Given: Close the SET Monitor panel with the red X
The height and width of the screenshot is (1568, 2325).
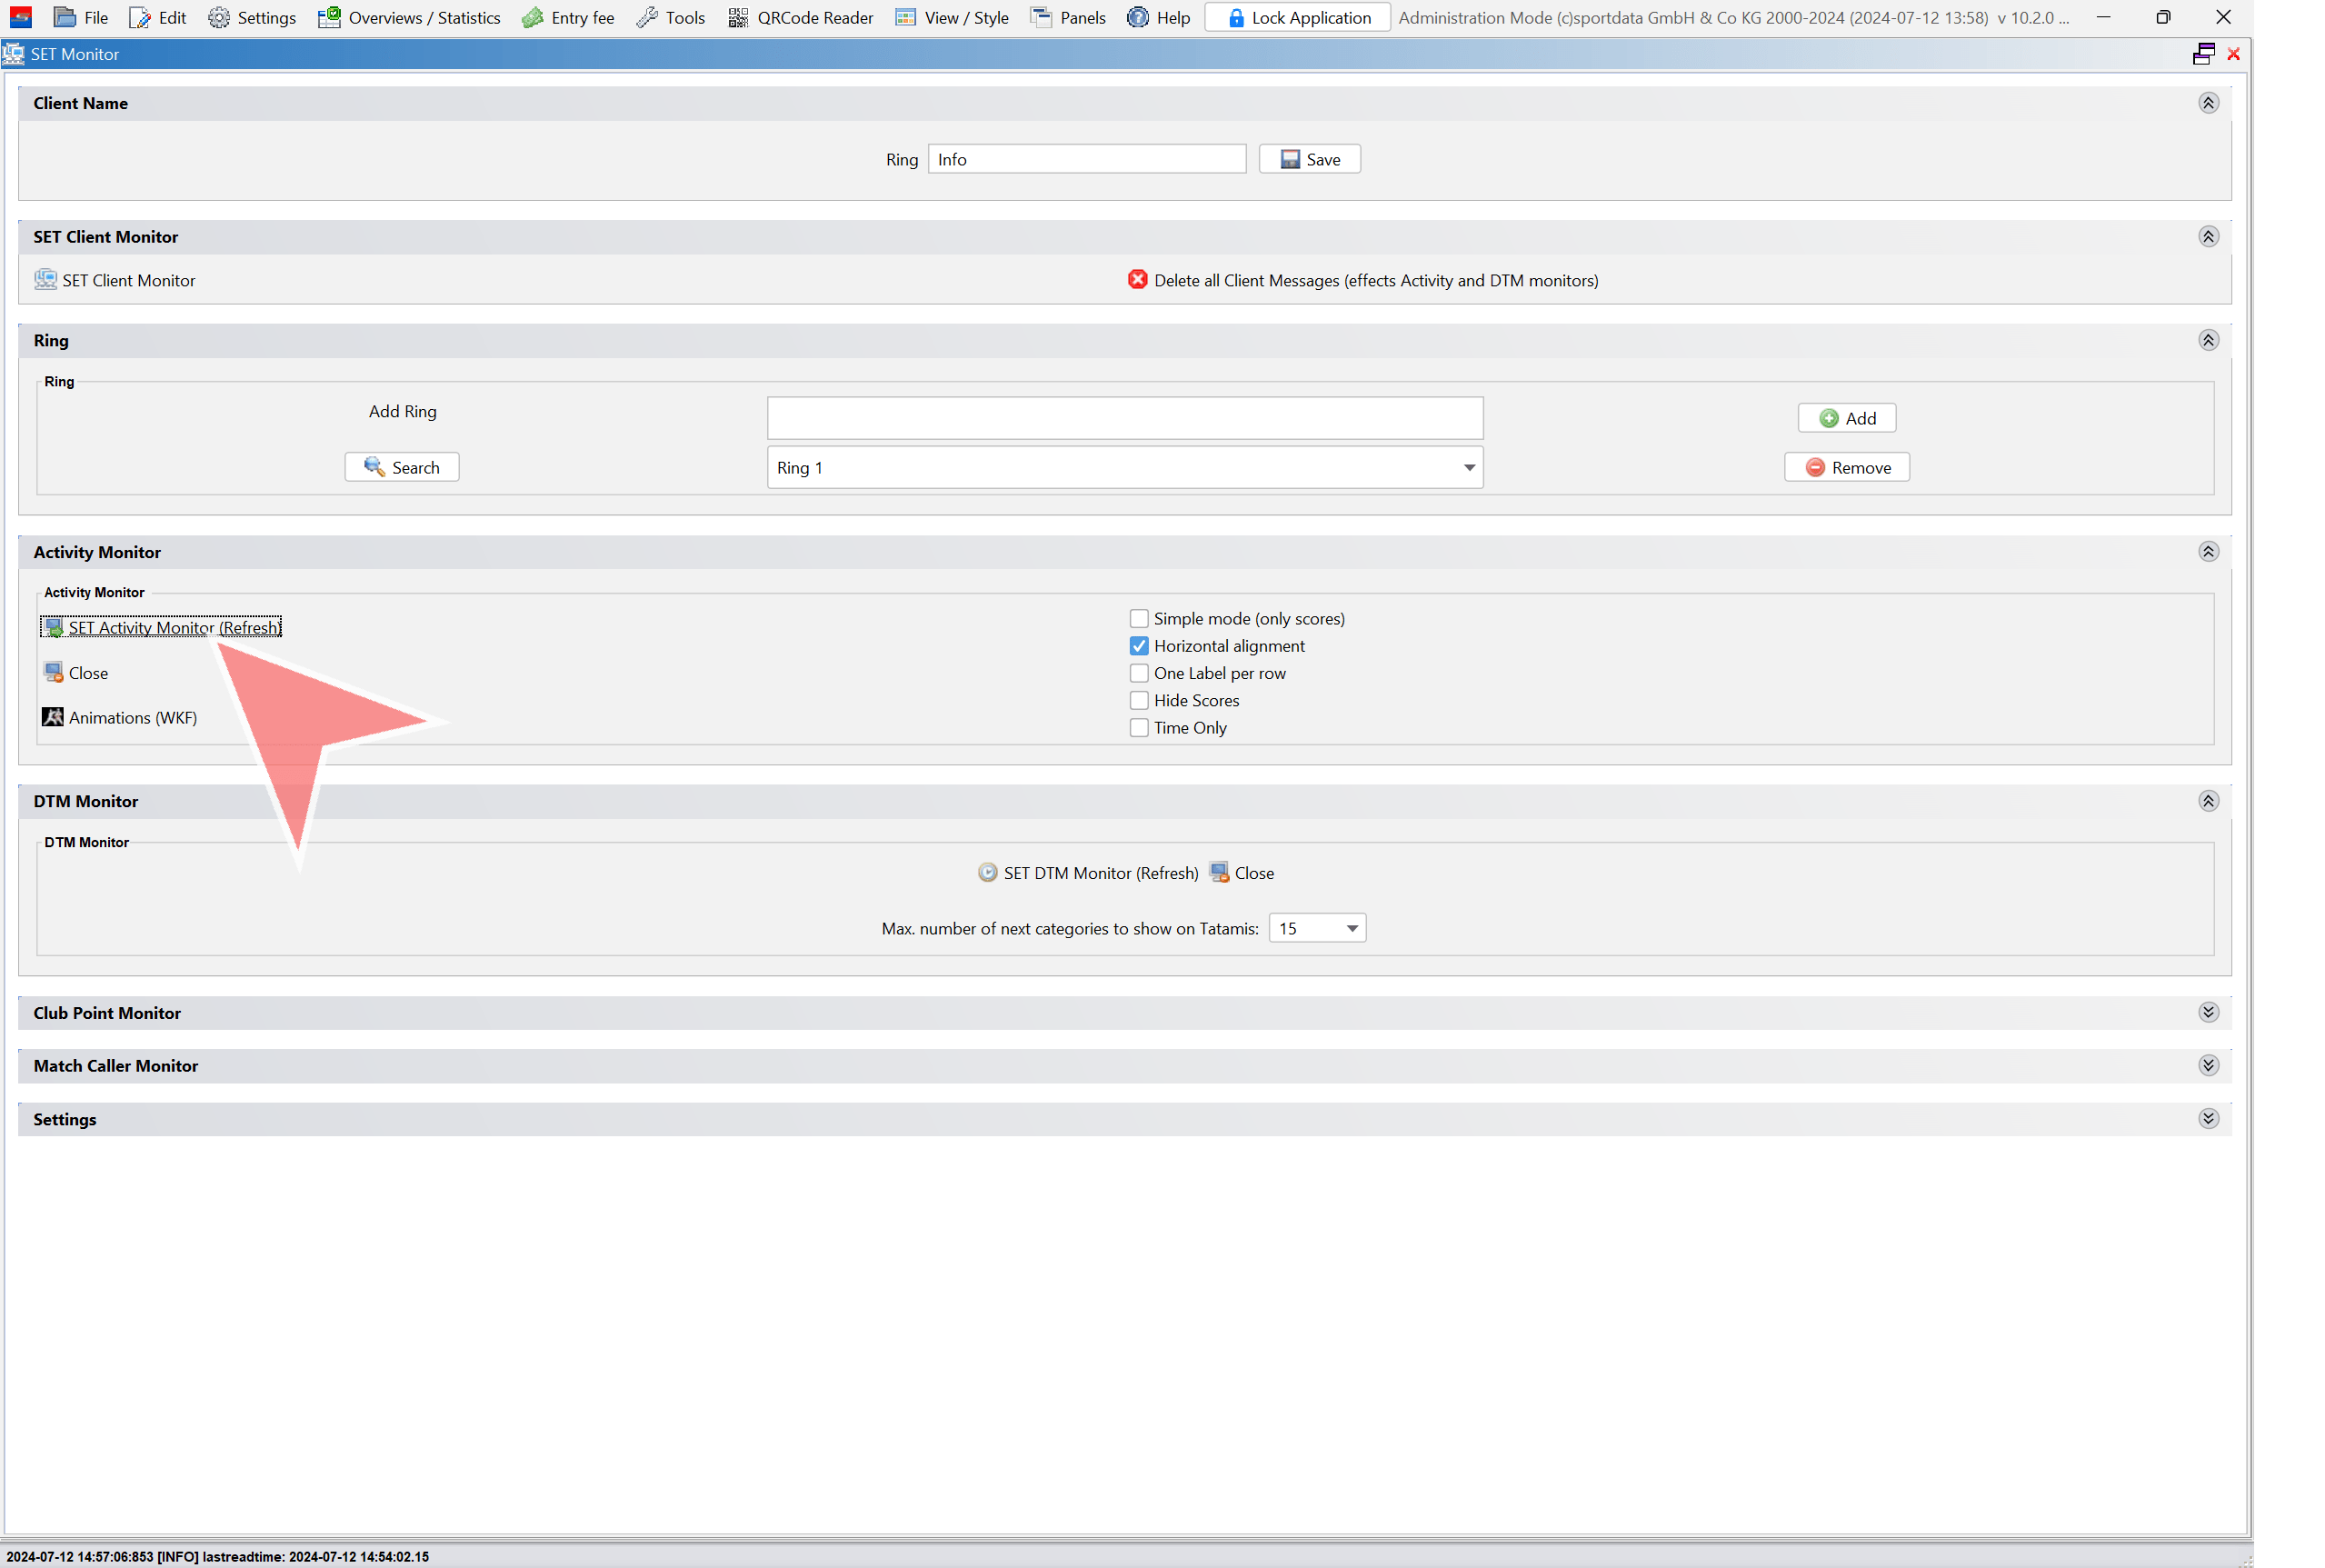Looking at the screenshot, I should coord(2233,54).
